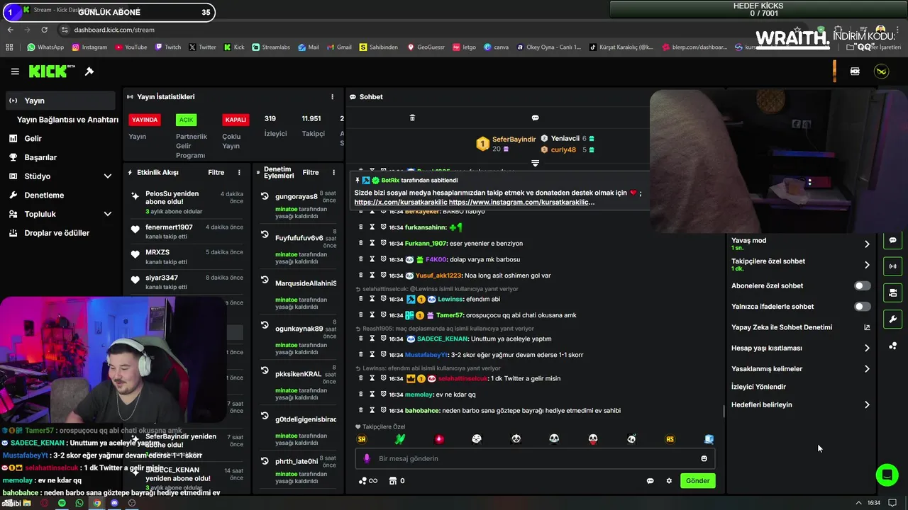Screen dimensions: 908x510
Task: Click the shop icon with count 0
Action: (x=397, y=481)
